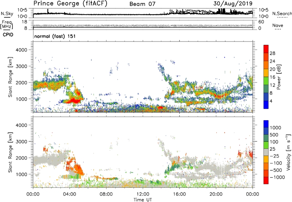
Task: Click the red bottom of velocity colorbar
Action: 266,180
